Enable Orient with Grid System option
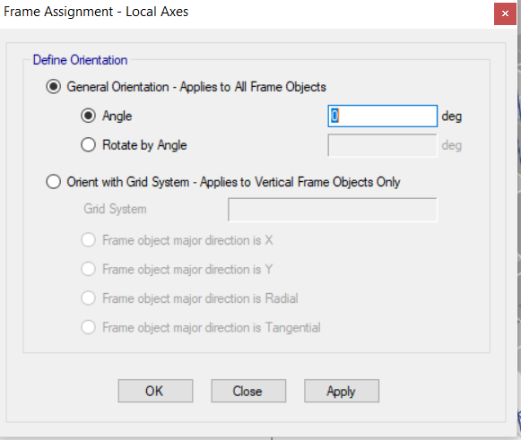The height and width of the screenshot is (440, 521). click(x=54, y=182)
